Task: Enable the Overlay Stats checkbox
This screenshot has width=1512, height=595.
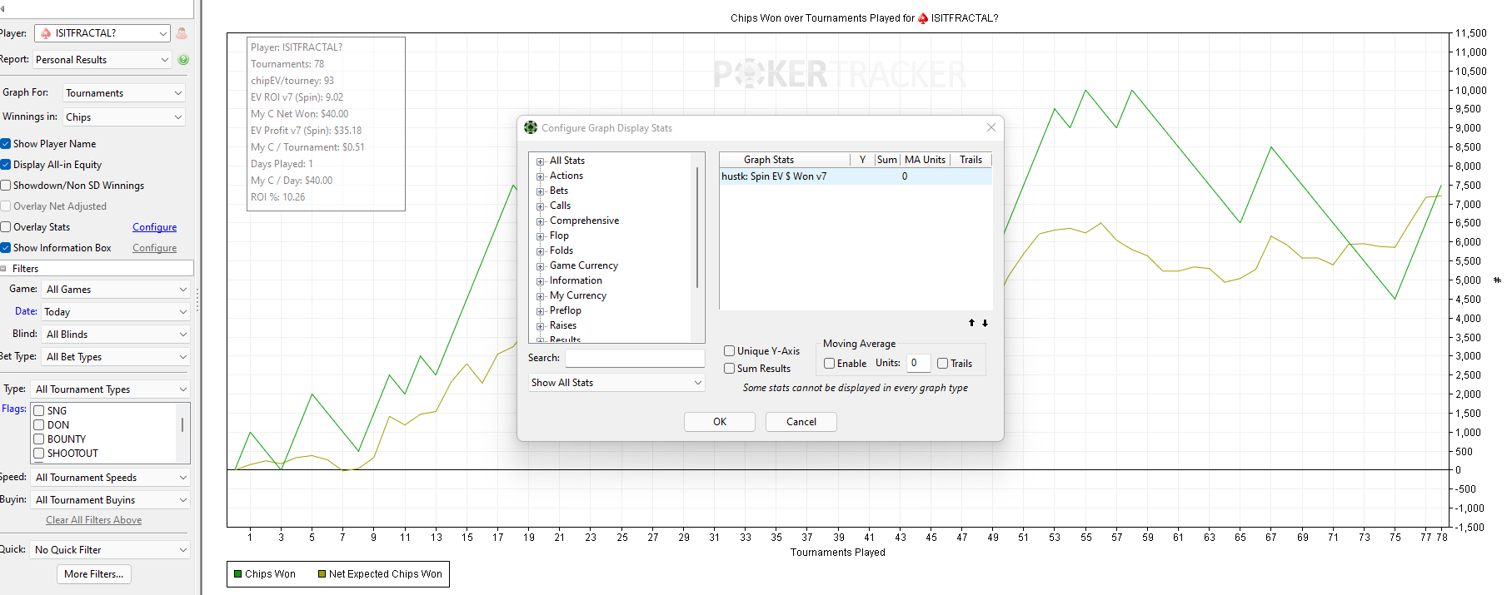Action: point(6,227)
